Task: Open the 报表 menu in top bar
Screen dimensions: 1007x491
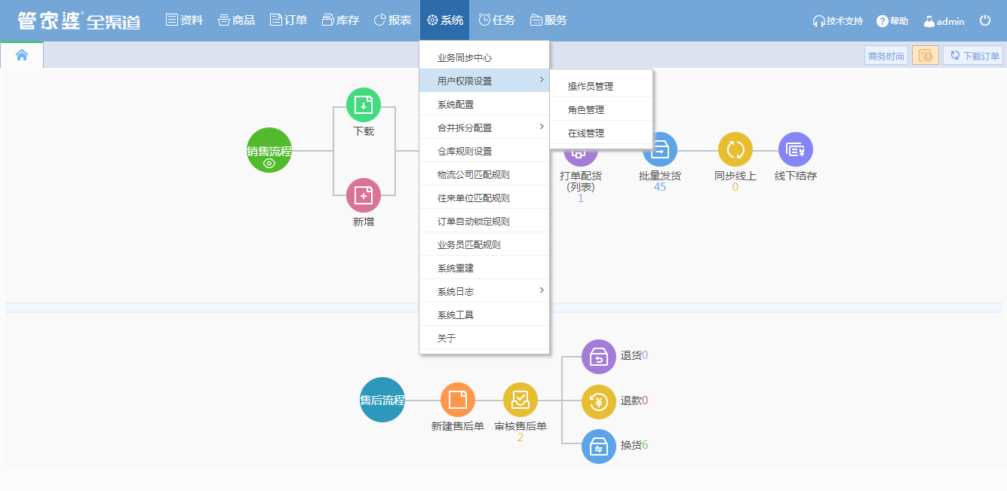Action: (392, 20)
